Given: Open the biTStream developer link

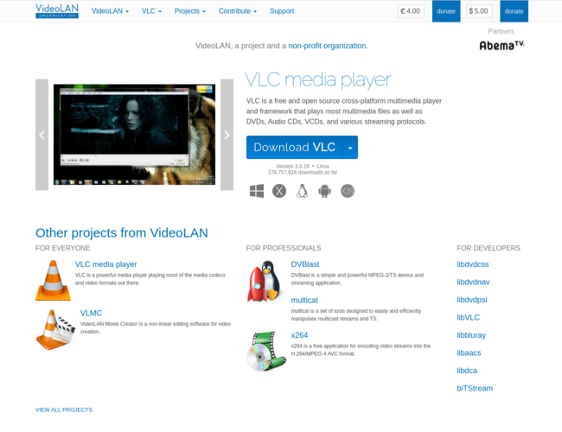Looking at the screenshot, I should point(475,388).
